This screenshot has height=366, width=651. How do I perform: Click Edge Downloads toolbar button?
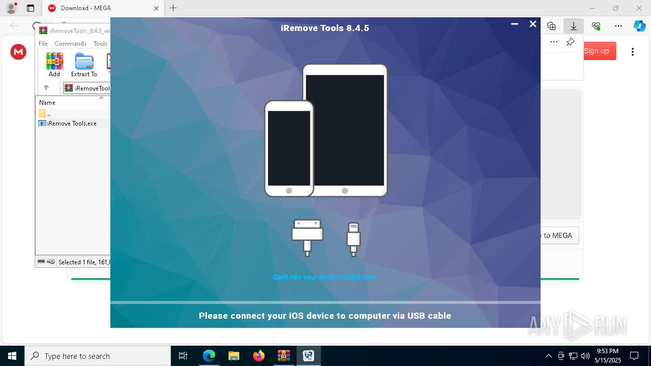point(574,26)
